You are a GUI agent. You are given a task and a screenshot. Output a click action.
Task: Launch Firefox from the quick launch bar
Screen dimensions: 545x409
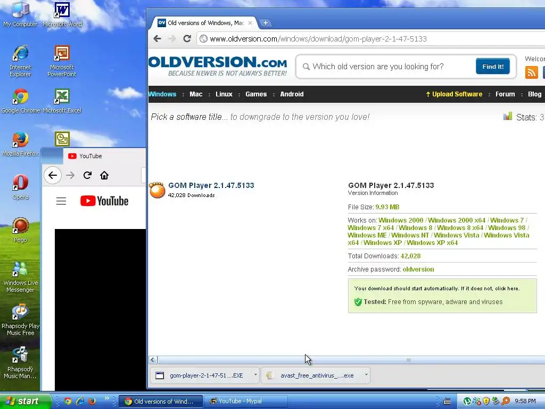tap(92, 401)
